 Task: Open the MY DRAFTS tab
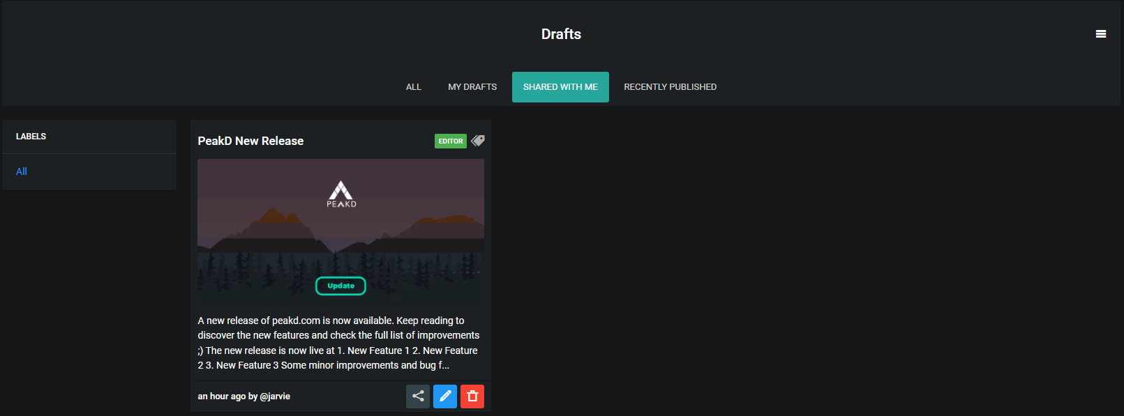472,87
